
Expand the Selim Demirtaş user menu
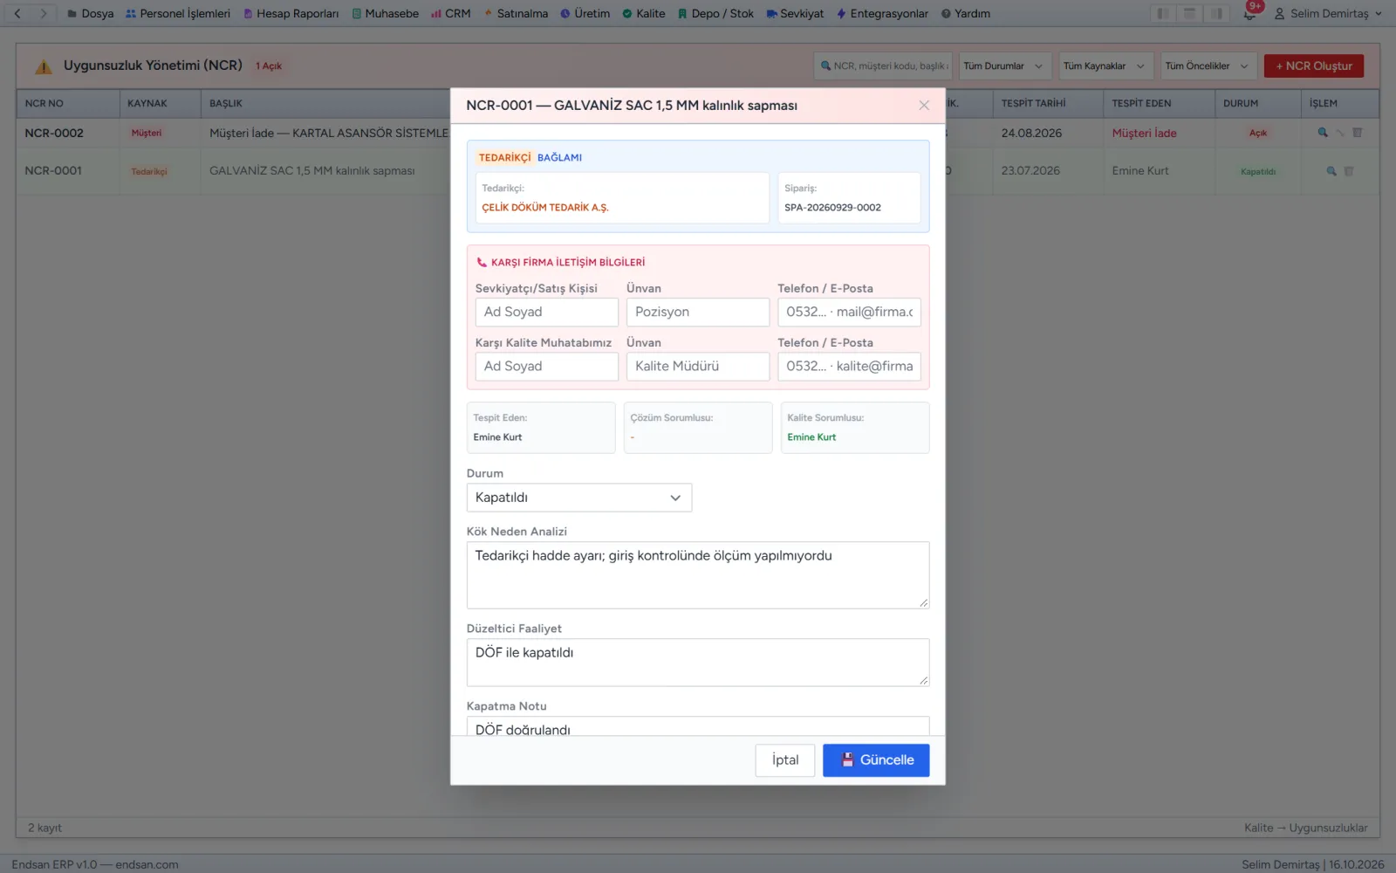(1328, 13)
